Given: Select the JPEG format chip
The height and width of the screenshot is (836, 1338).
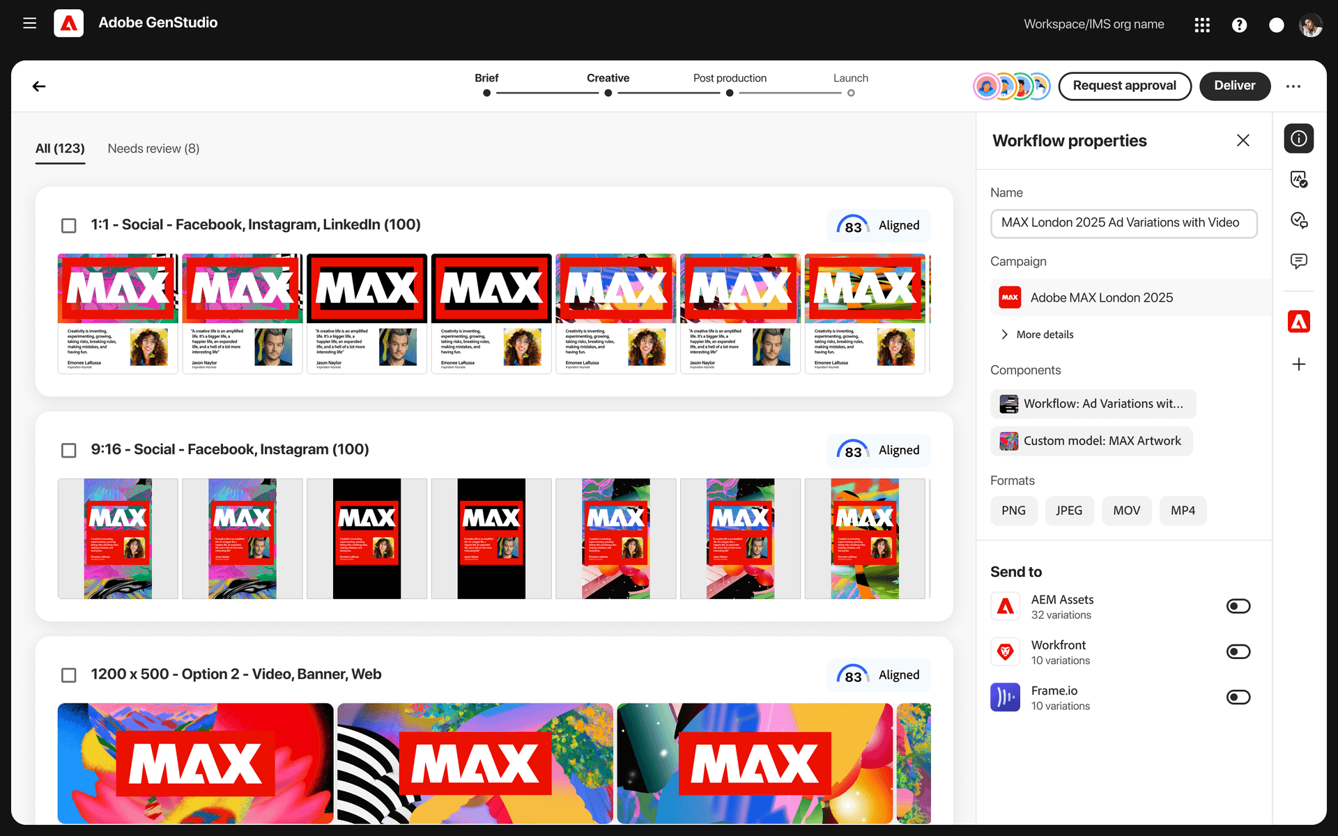Looking at the screenshot, I should point(1069,511).
